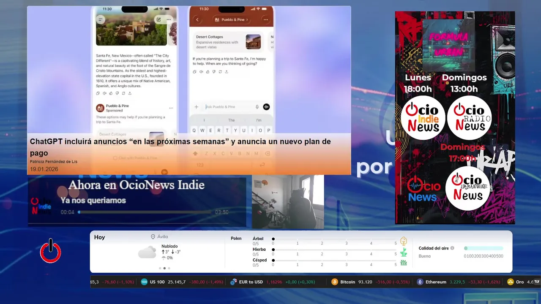Tap the compose new chat icon on left phone
The height and width of the screenshot is (304, 541).
pos(158,19)
